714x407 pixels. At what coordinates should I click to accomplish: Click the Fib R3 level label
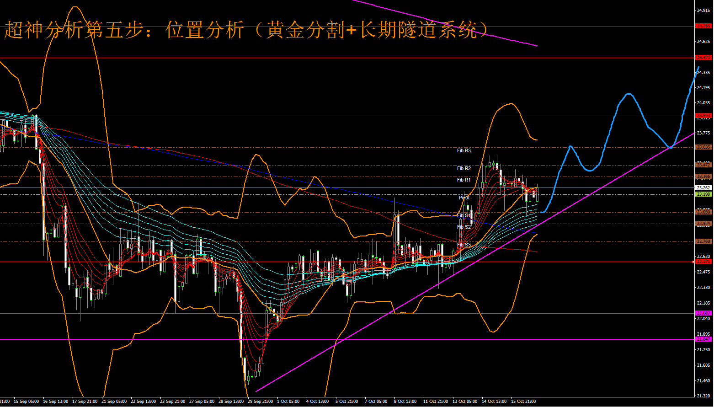(x=464, y=150)
